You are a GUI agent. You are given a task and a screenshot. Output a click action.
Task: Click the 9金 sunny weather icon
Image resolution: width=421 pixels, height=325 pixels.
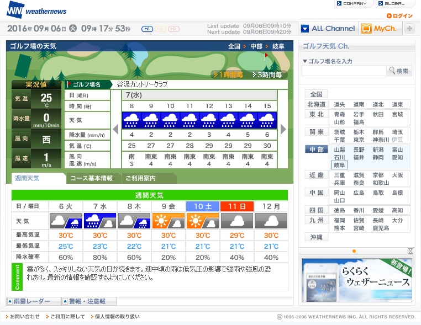tap(169, 221)
